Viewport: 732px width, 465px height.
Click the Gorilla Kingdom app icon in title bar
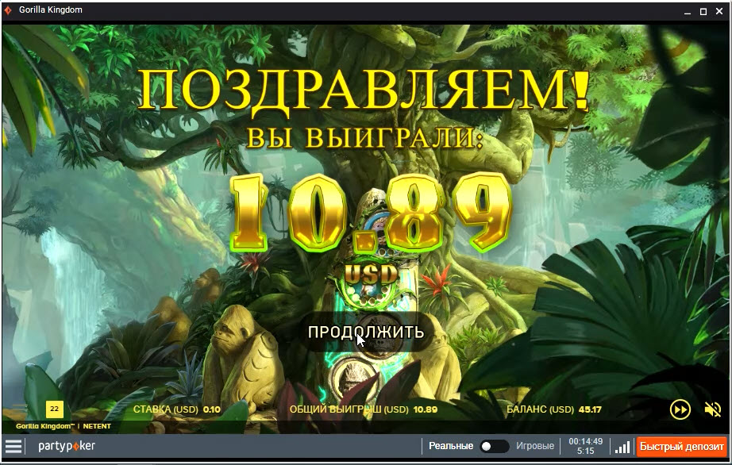click(x=8, y=10)
